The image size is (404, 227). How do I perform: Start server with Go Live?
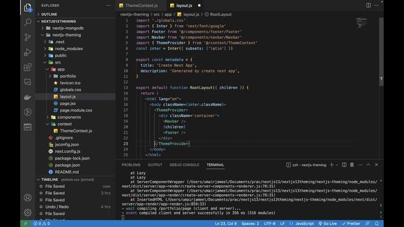pyautogui.click(x=328, y=224)
